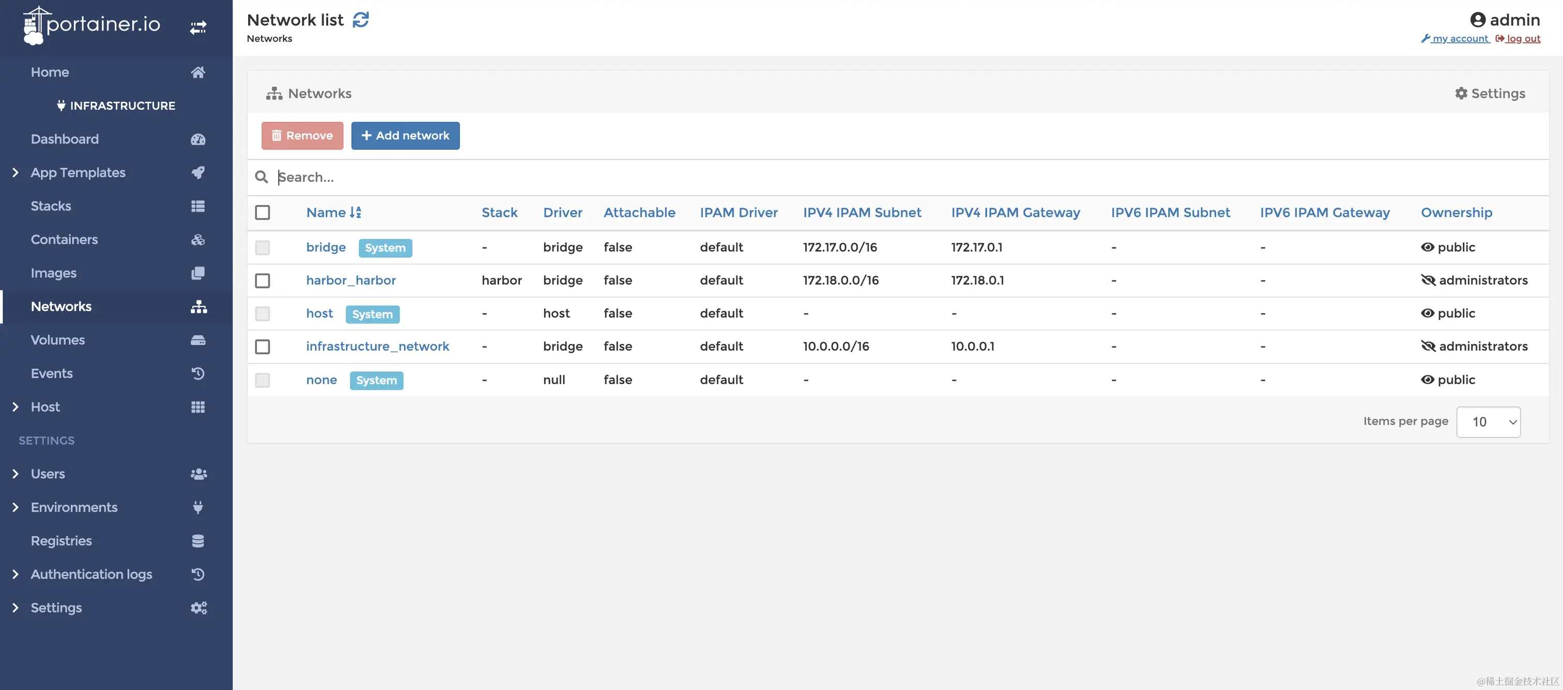Expand the sidebar Settings chevron
This screenshot has width=1563, height=690.
point(15,607)
